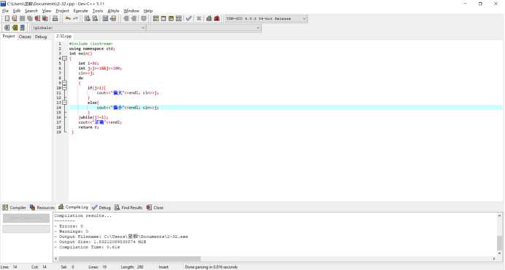Click the 'Output Filename' log line
This screenshot has height=270, width=505.
click(121, 237)
